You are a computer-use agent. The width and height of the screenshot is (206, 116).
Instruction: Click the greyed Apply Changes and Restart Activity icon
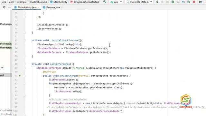pos(162,2)
